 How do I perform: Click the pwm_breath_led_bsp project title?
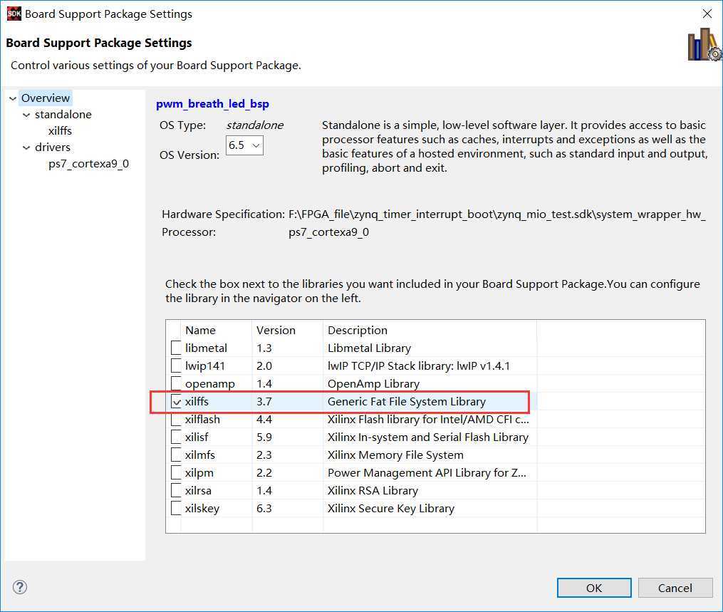tap(212, 104)
